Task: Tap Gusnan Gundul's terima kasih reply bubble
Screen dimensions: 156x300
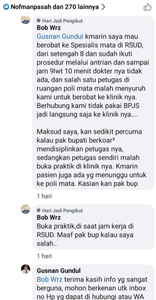Action: point(93,282)
